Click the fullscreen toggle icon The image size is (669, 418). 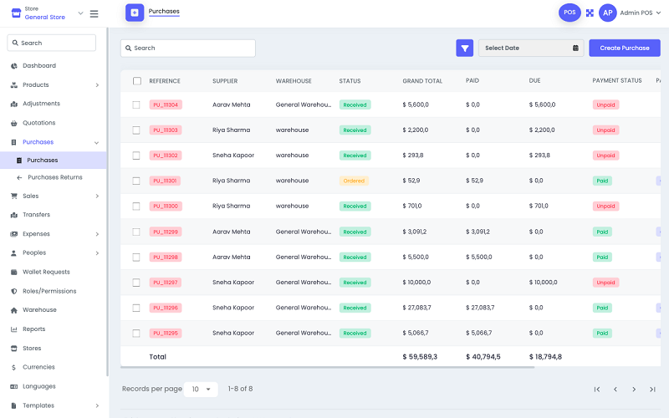coord(590,13)
